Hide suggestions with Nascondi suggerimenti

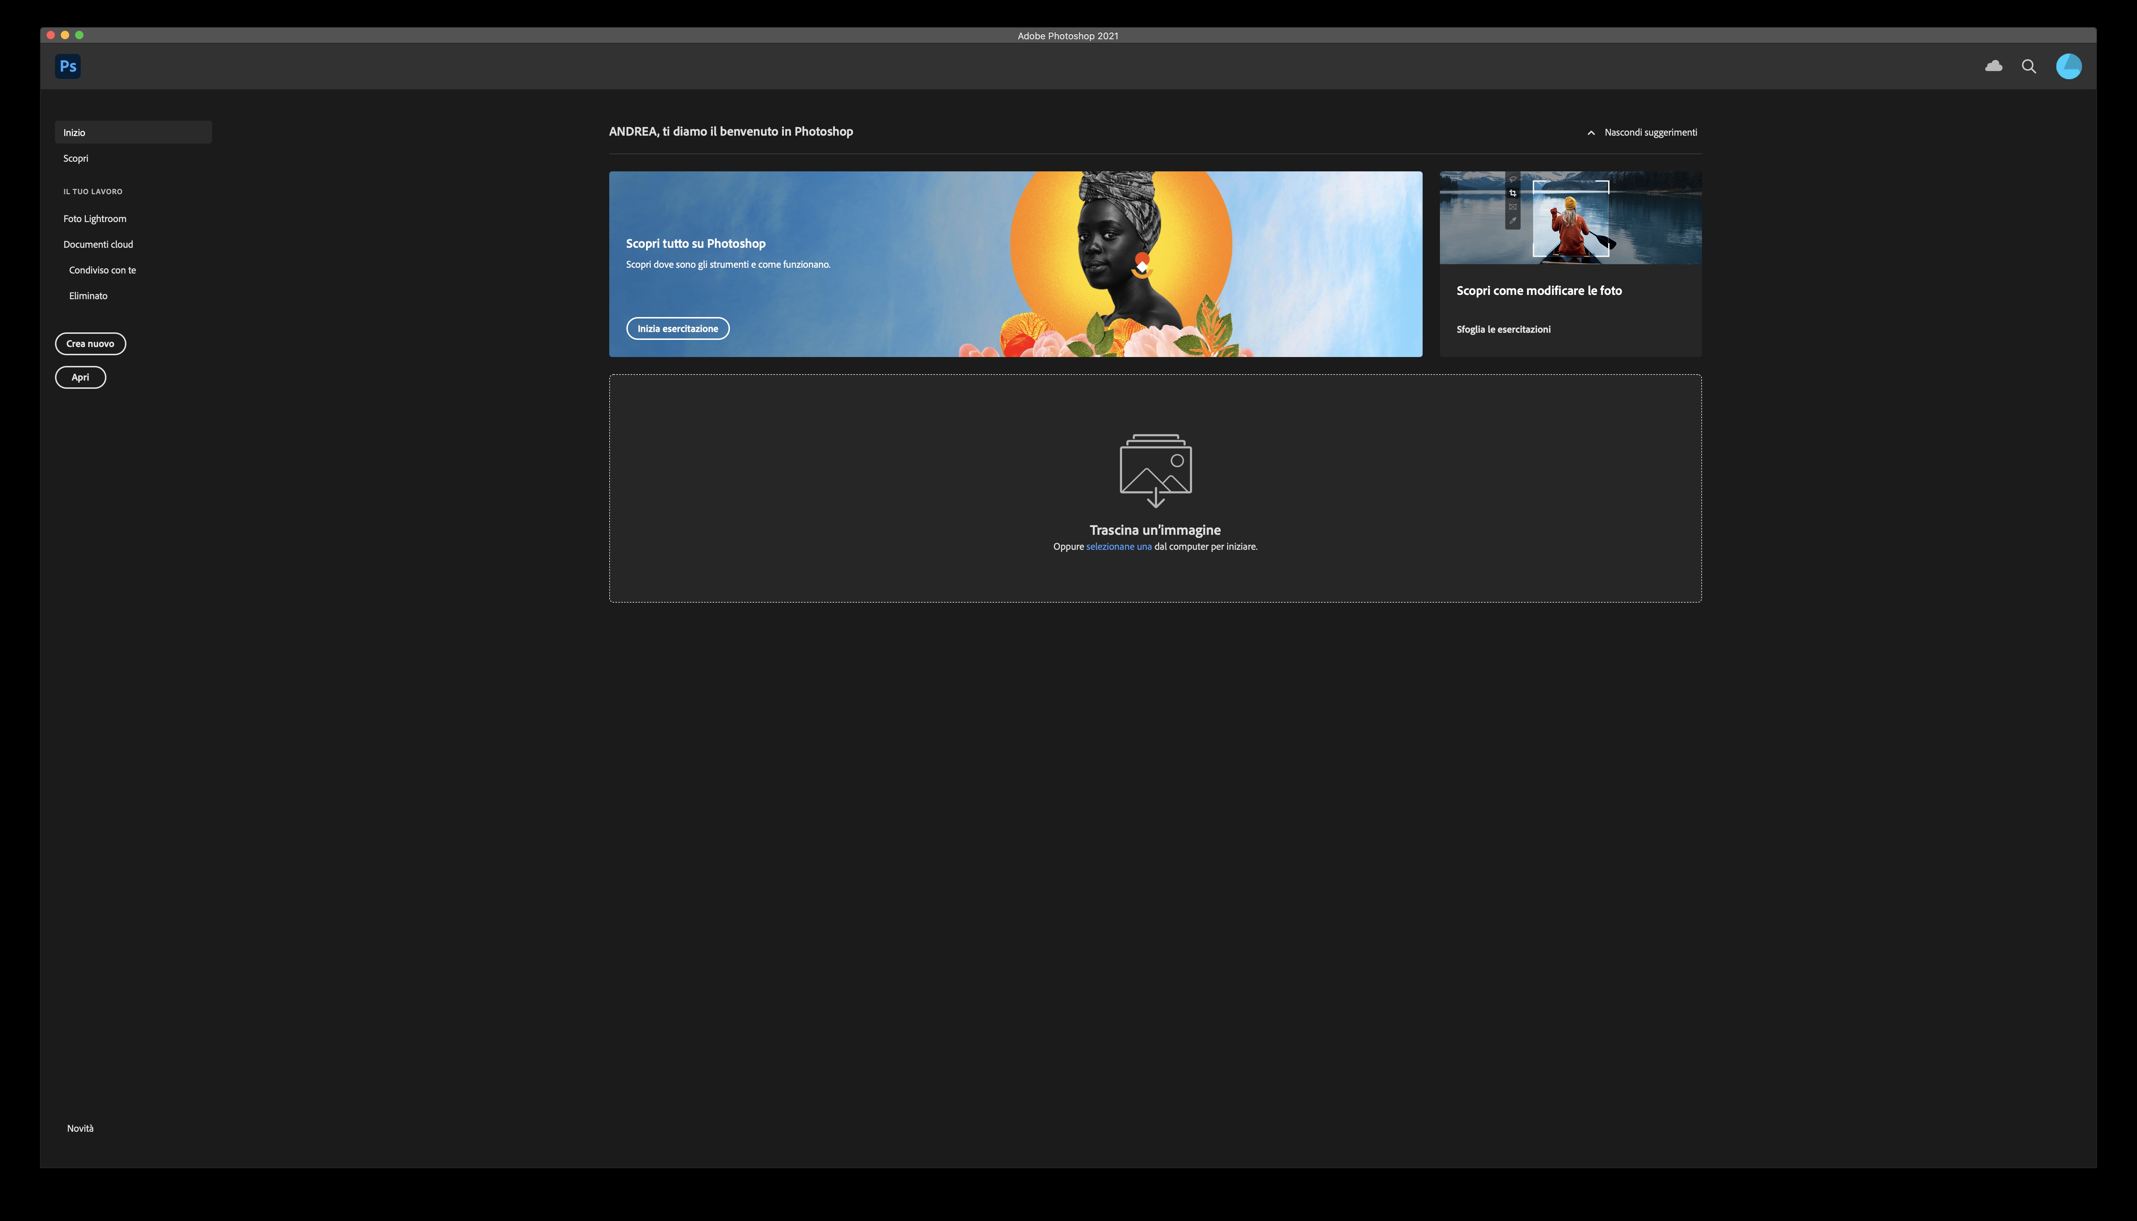pos(1650,132)
